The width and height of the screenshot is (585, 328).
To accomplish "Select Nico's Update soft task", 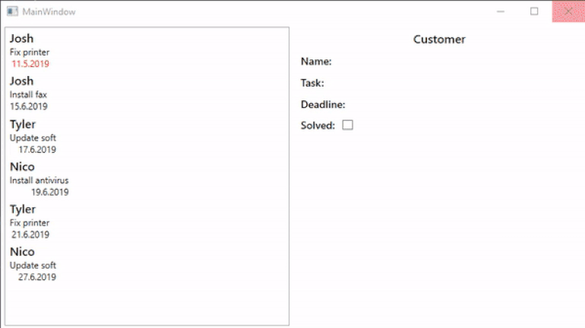I will [33, 265].
